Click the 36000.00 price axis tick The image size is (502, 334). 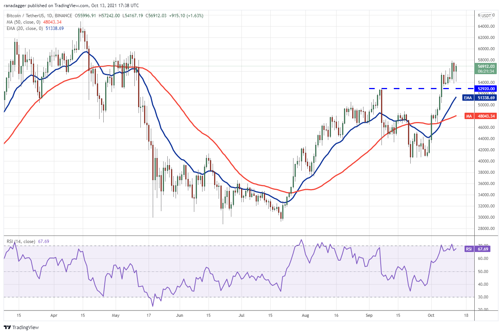pos(486,183)
